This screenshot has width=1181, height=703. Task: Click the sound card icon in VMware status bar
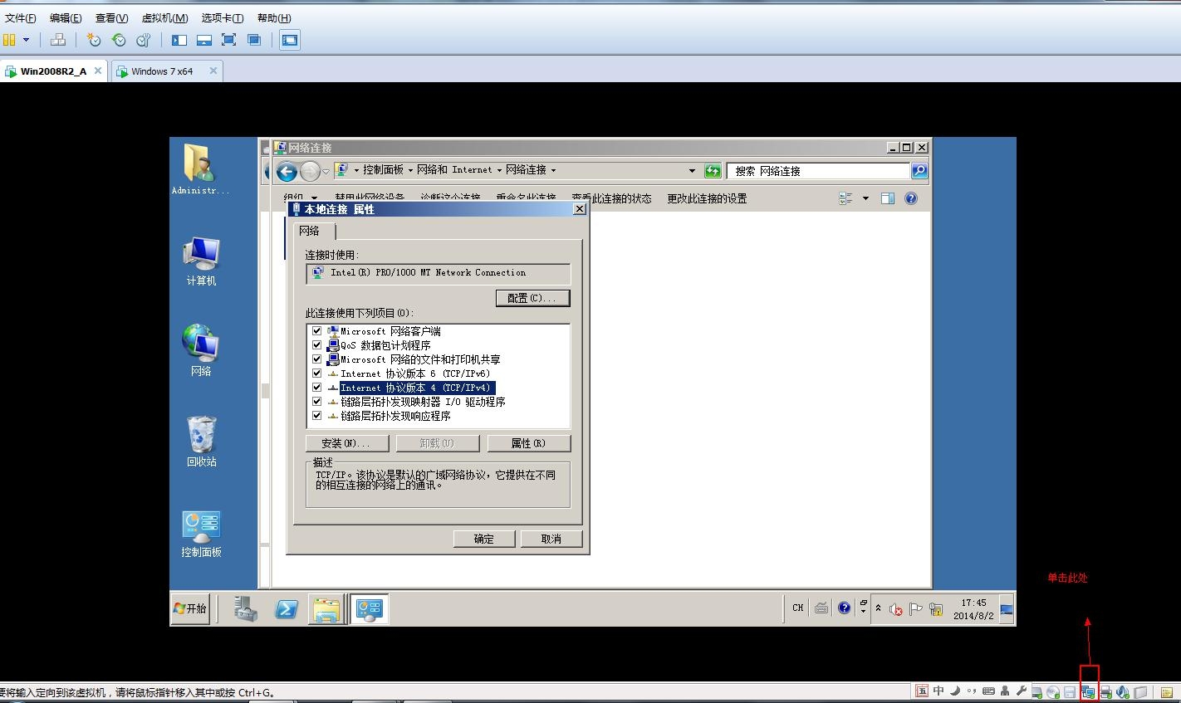click(x=1123, y=691)
